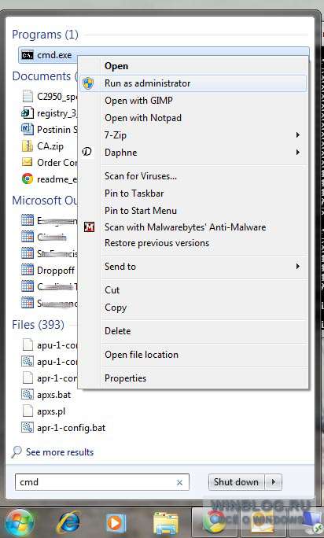Click the C2950 document file icon
The height and width of the screenshot is (538, 324).
tap(28, 97)
